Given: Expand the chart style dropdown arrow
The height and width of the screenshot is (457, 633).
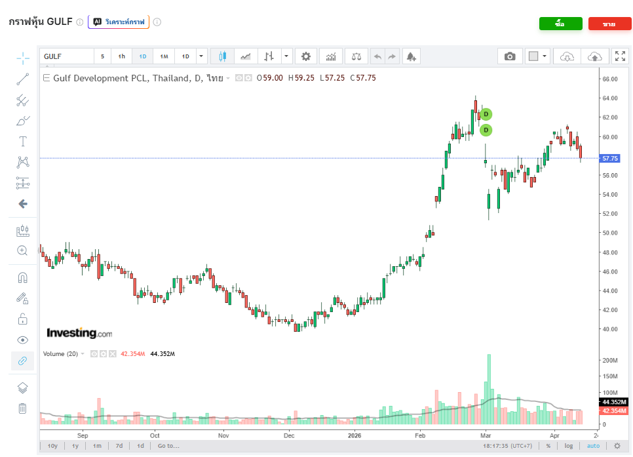Looking at the screenshot, I should click(286, 56).
